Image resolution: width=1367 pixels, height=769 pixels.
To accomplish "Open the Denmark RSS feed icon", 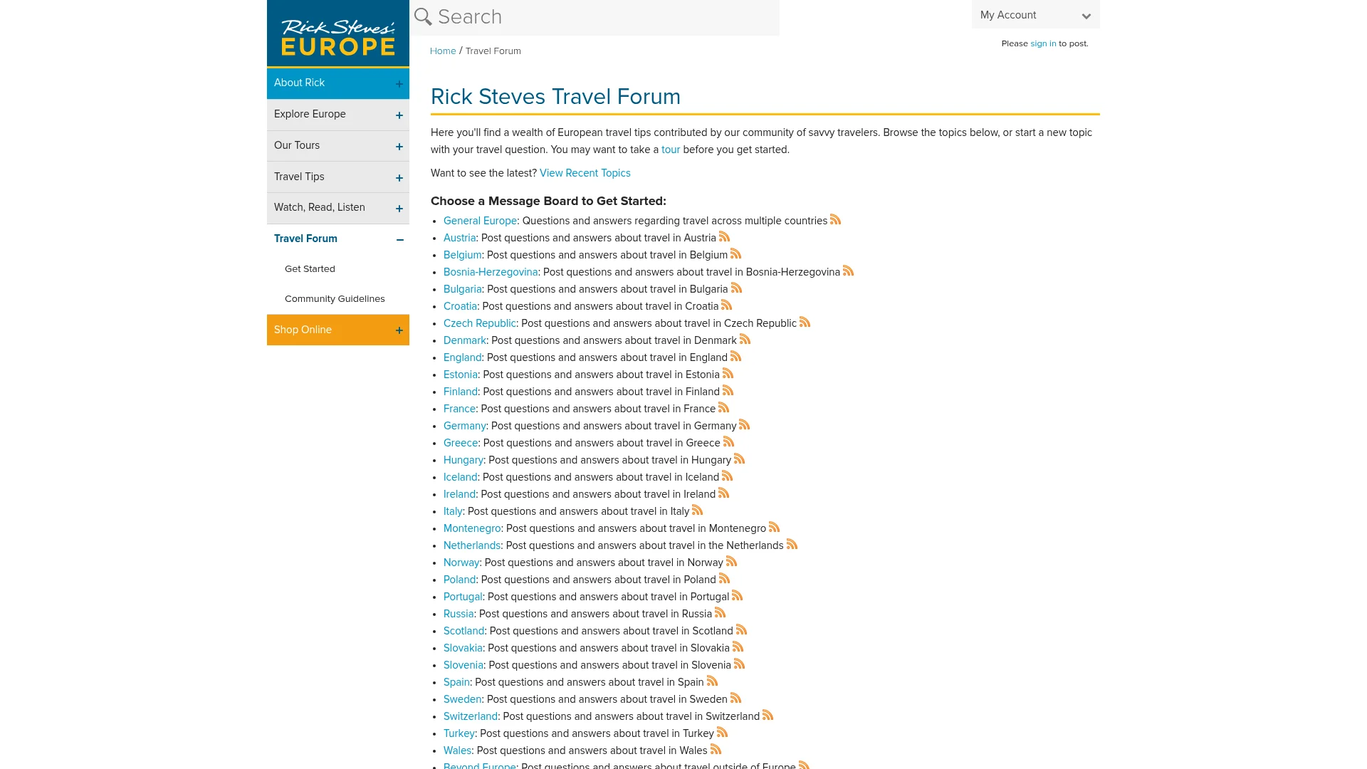I will tap(745, 339).
